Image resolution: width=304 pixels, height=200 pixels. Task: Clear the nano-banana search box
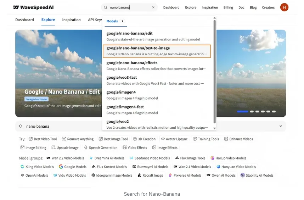pos(280,126)
